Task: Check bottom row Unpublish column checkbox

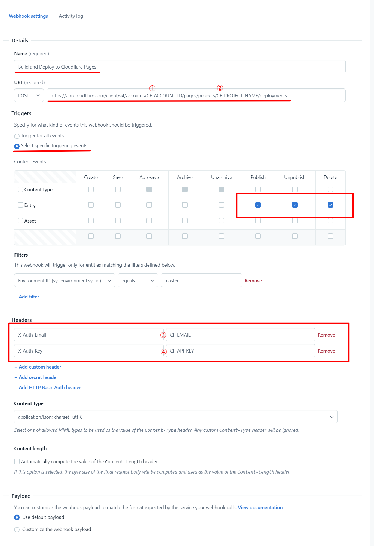Action: [x=295, y=236]
